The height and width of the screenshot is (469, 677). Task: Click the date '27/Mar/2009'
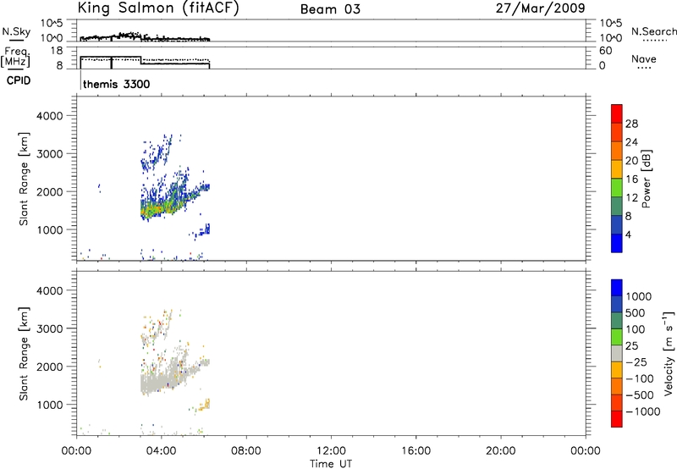tap(540, 8)
